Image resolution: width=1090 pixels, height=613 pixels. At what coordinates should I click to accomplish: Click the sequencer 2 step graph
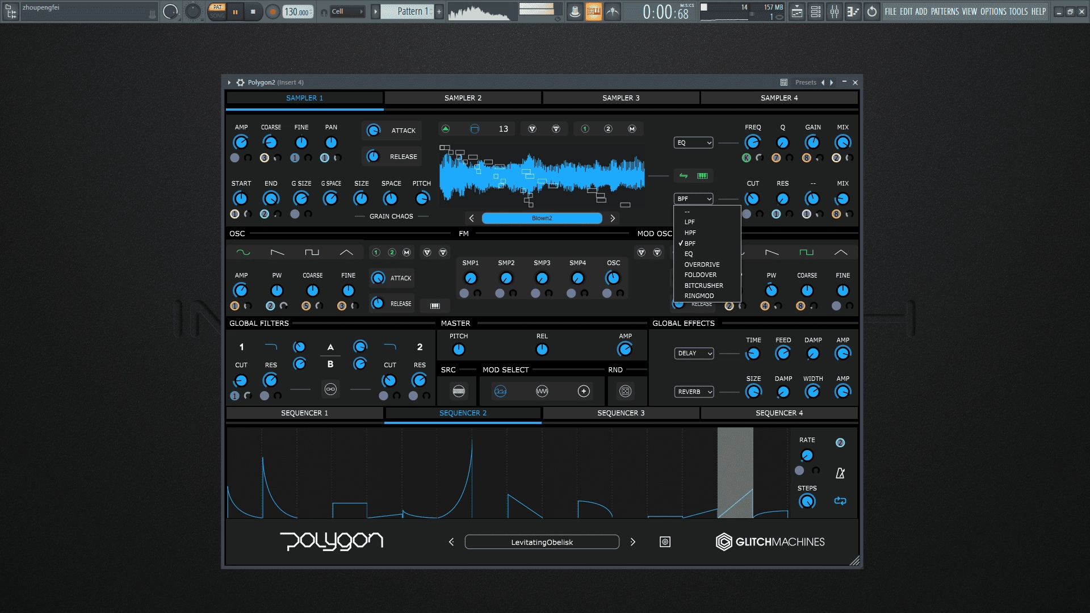[x=508, y=473]
